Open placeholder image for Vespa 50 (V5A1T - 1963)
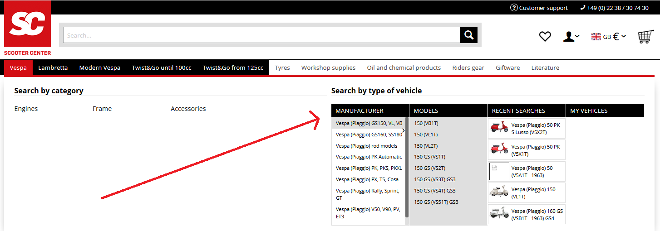 499,172
